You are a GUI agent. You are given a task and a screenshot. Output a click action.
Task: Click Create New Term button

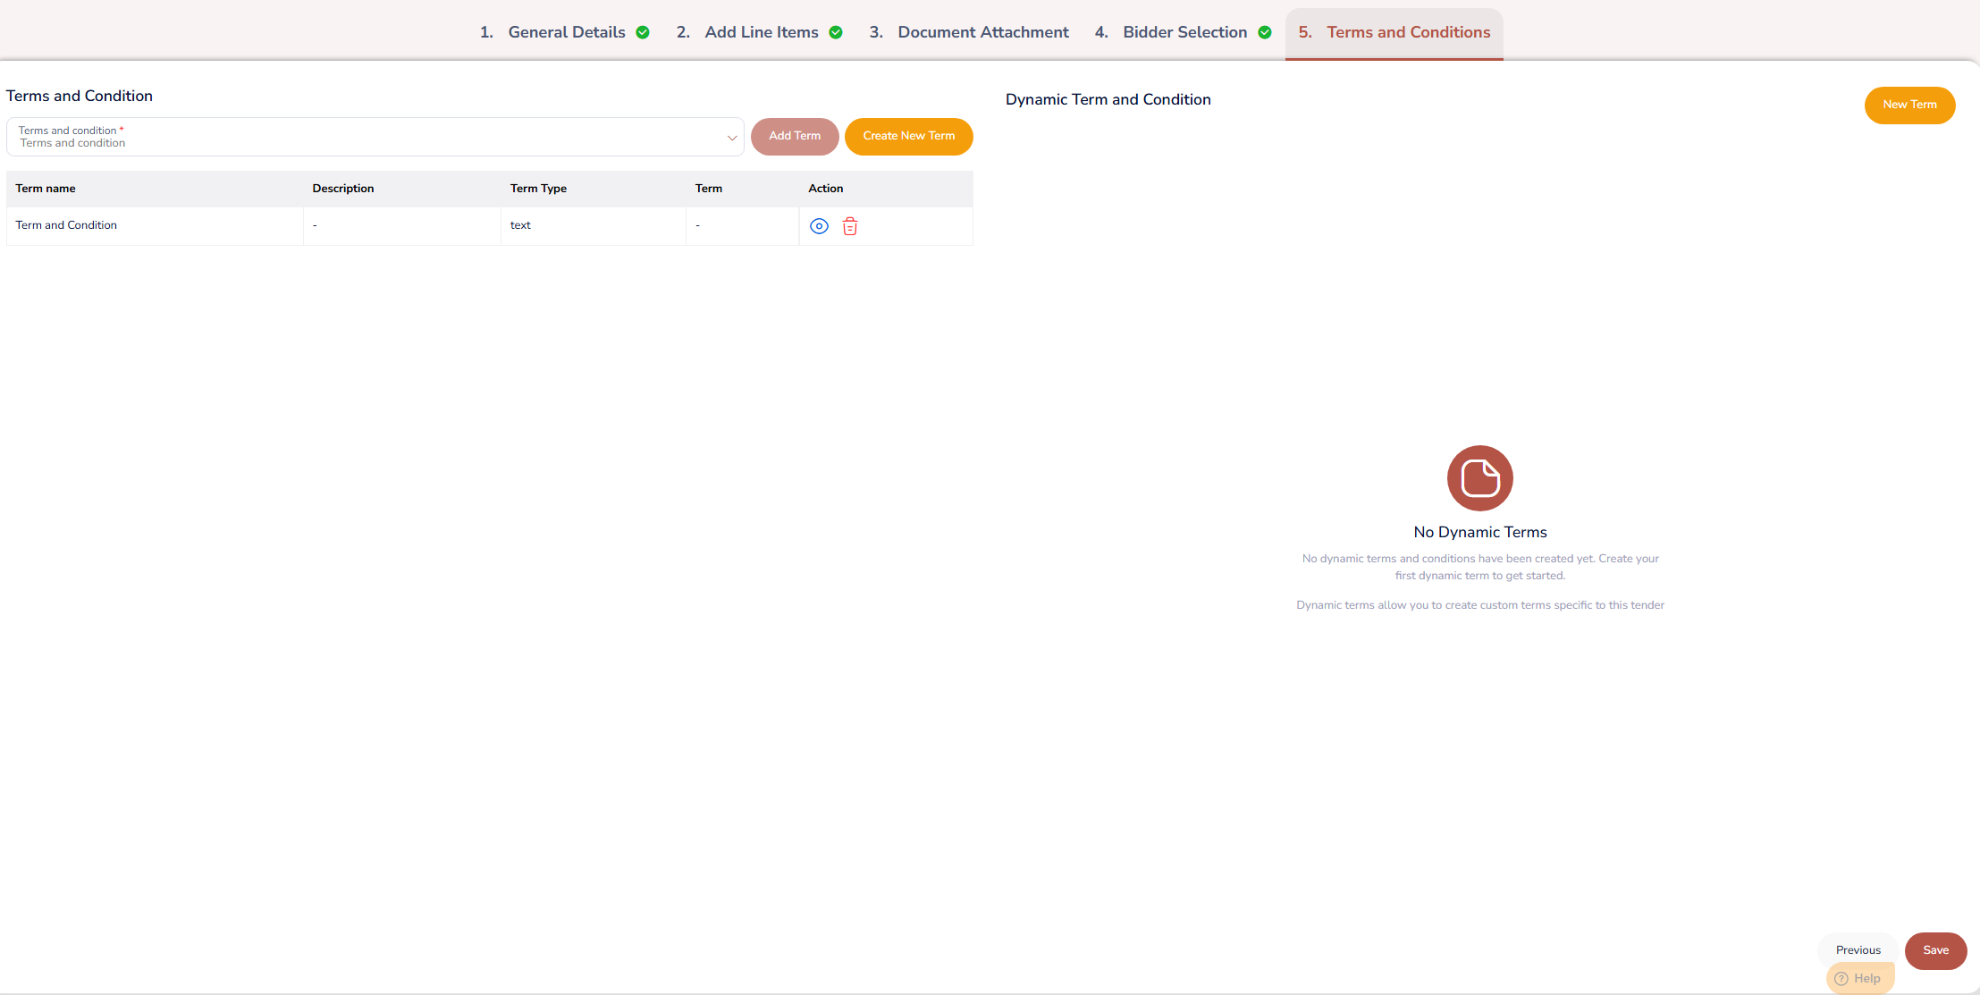click(908, 136)
